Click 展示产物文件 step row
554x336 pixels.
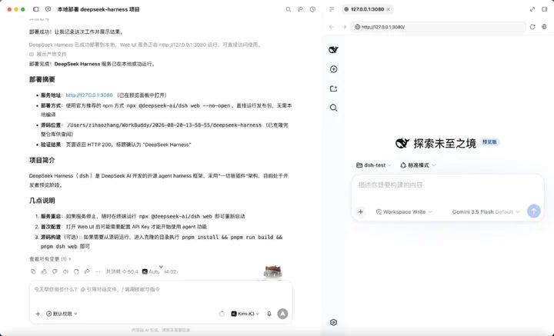tap(48, 54)
